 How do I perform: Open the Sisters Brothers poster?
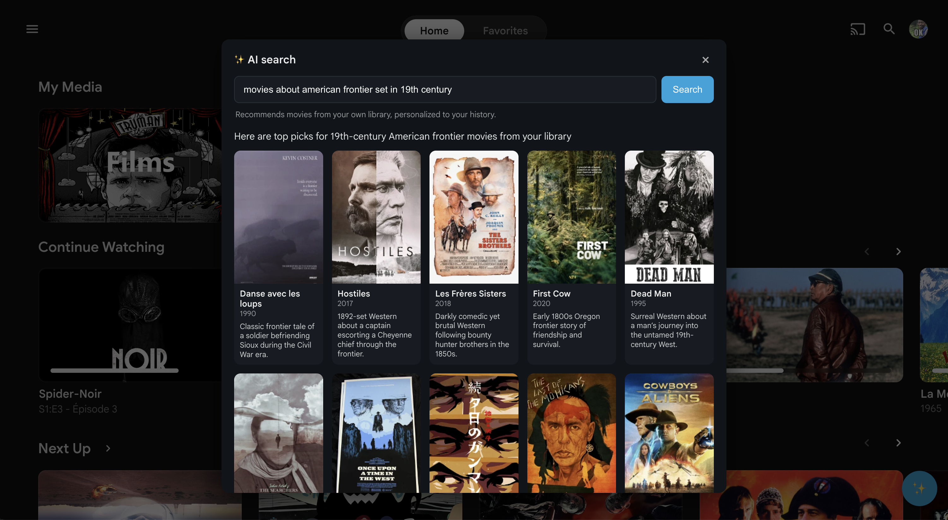[474, 217]
